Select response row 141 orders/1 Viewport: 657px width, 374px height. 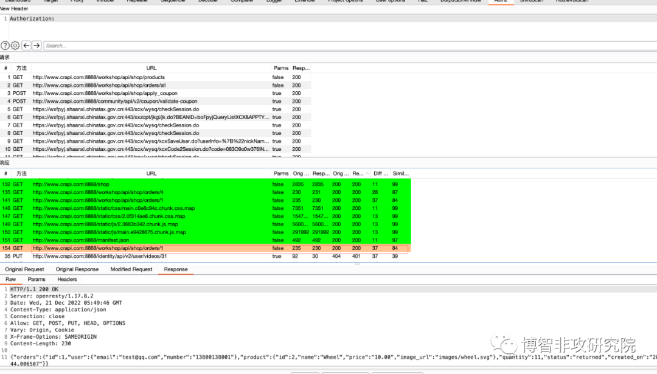[206, 200]
